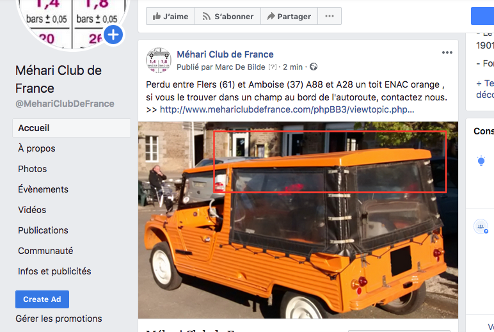Click the globe public-audience icon on post
This screenshot has height=332, width=494.
[314, 67]
